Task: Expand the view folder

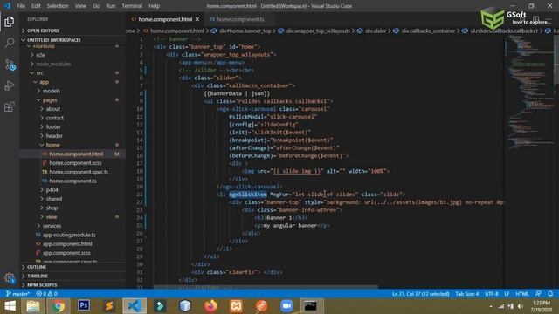Action: [51, 217]
